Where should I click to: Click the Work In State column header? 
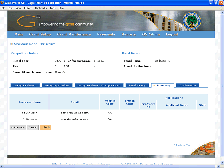pyautogui.click(x=110, y=102)
